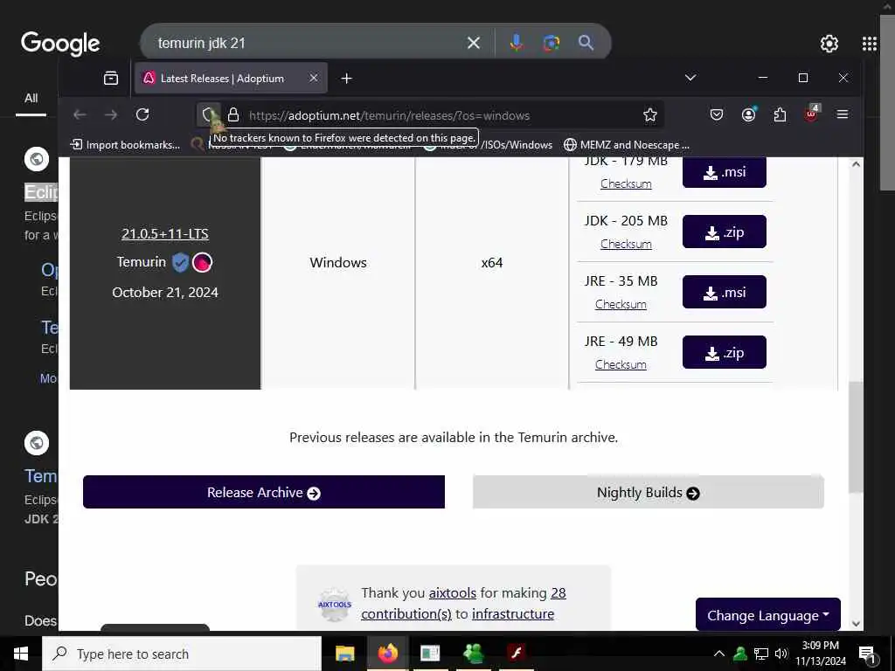Open the infrastructure link

click(512, 614)
